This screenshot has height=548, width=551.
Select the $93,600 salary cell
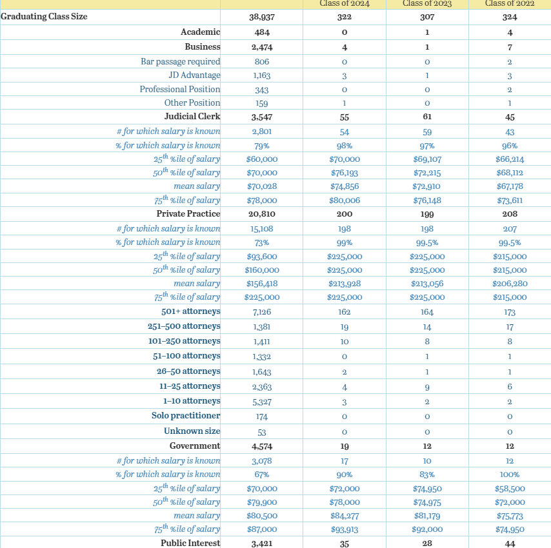pos(262,257)
